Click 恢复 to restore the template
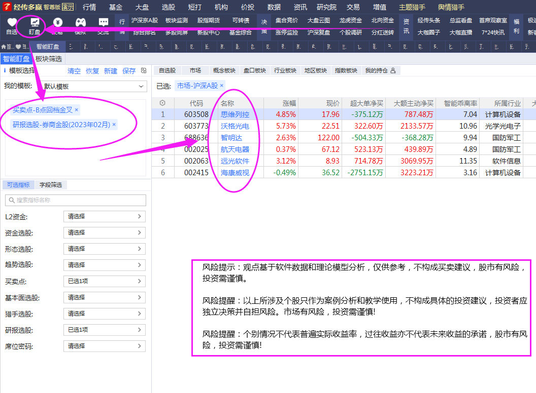This screenshot has width=536, height=393. (92, 71)
